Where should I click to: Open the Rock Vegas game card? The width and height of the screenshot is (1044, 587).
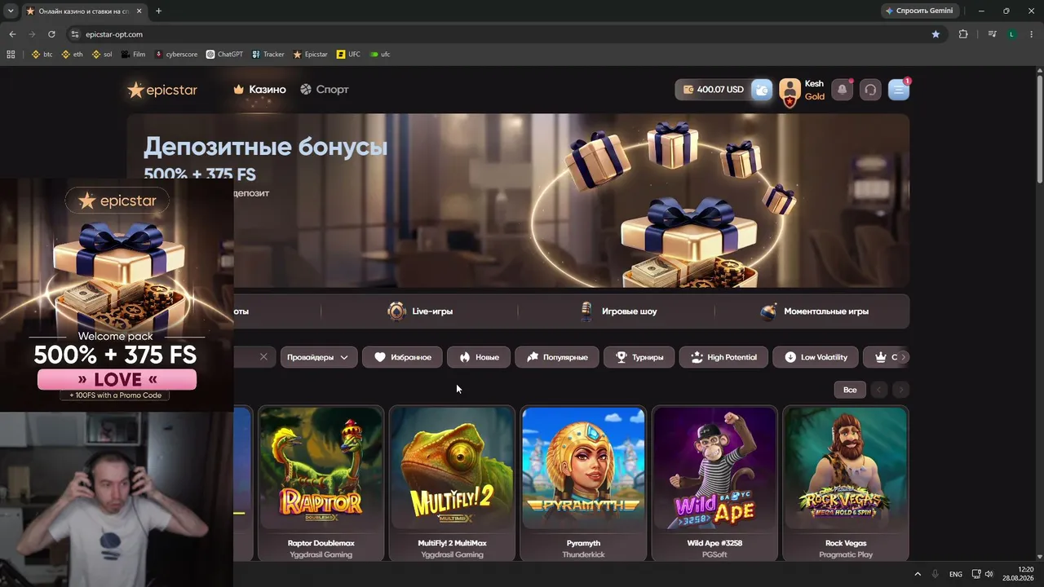tap(845, 483)
